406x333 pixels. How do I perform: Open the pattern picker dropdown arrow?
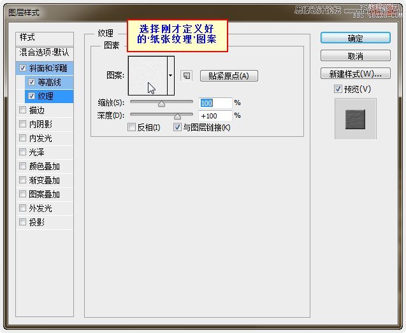pyautogui.click(x=171, y=76)
